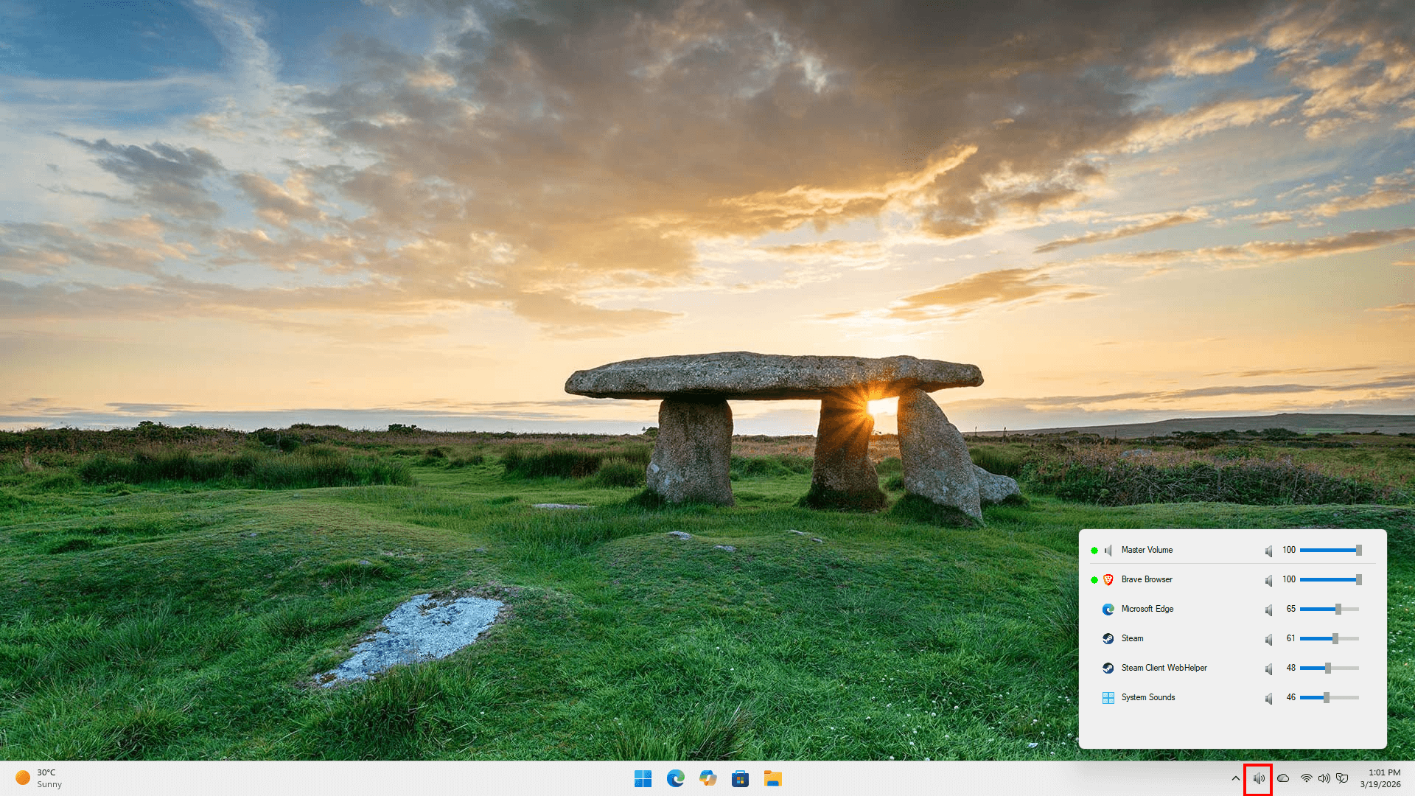The image size is (1415, 796).
Task: Click the Steam app icon in mixer
Action: click(1108, 639)
